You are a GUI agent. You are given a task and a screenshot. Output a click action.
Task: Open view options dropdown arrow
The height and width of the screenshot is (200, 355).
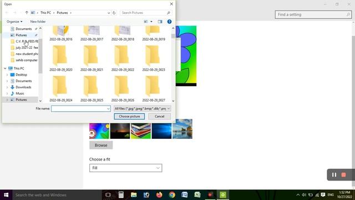coord(151,22)
